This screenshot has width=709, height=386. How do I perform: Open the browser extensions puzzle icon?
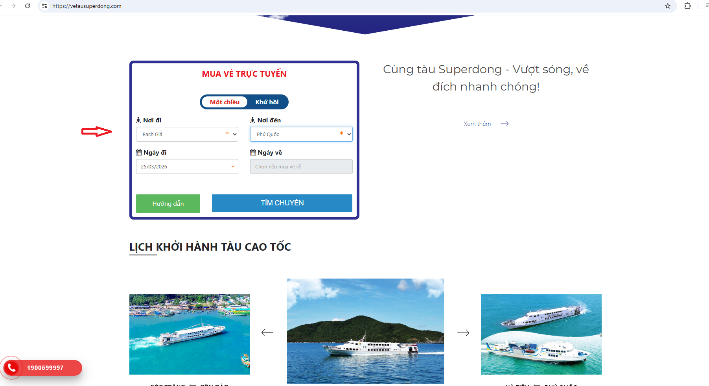(687, 6)
